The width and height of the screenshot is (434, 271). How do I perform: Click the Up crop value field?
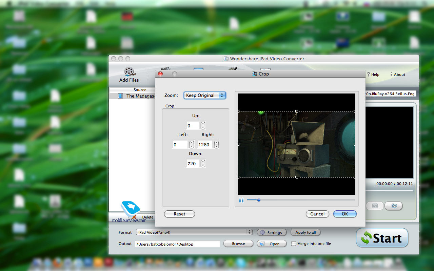[x=193, y=126]
